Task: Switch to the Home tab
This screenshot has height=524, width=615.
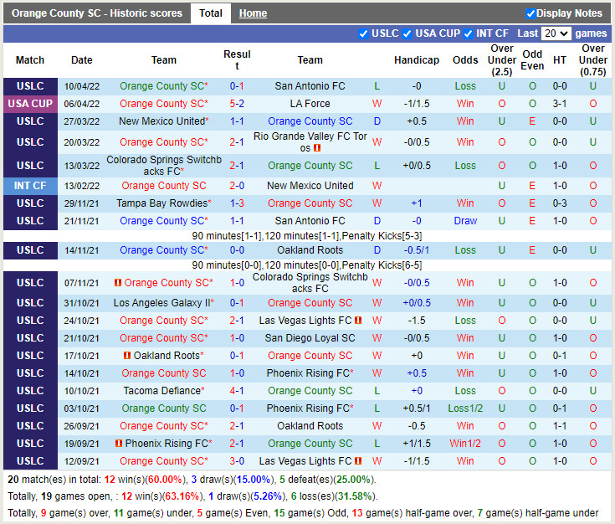Action: 253,13
